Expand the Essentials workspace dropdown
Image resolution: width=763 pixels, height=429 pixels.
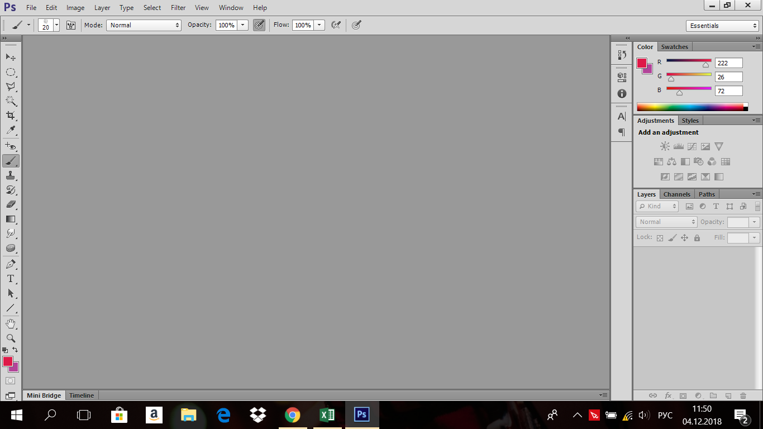coord(722,26)
